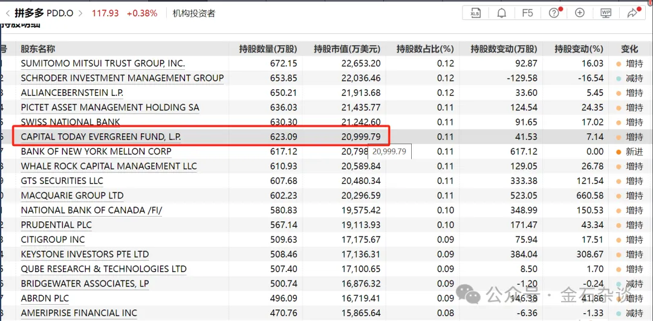Open SUMITOMO MITSUI TRUST GROUP, INC. link
This screenshot has height=321, width=653.
[103, 63]
